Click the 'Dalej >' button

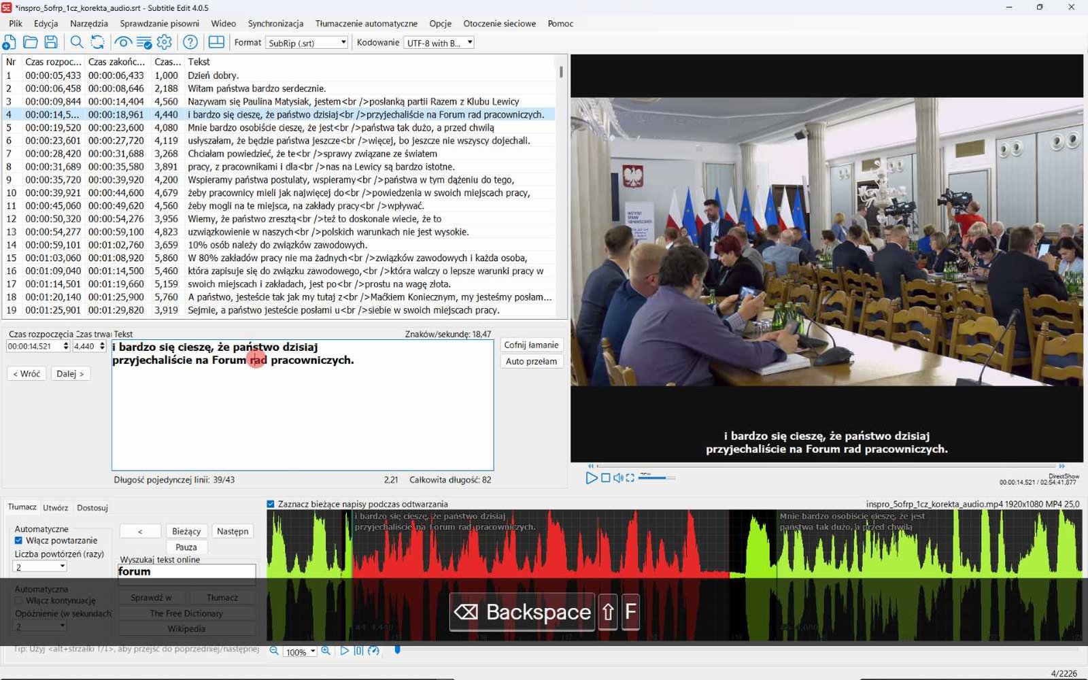coord(70,373)
